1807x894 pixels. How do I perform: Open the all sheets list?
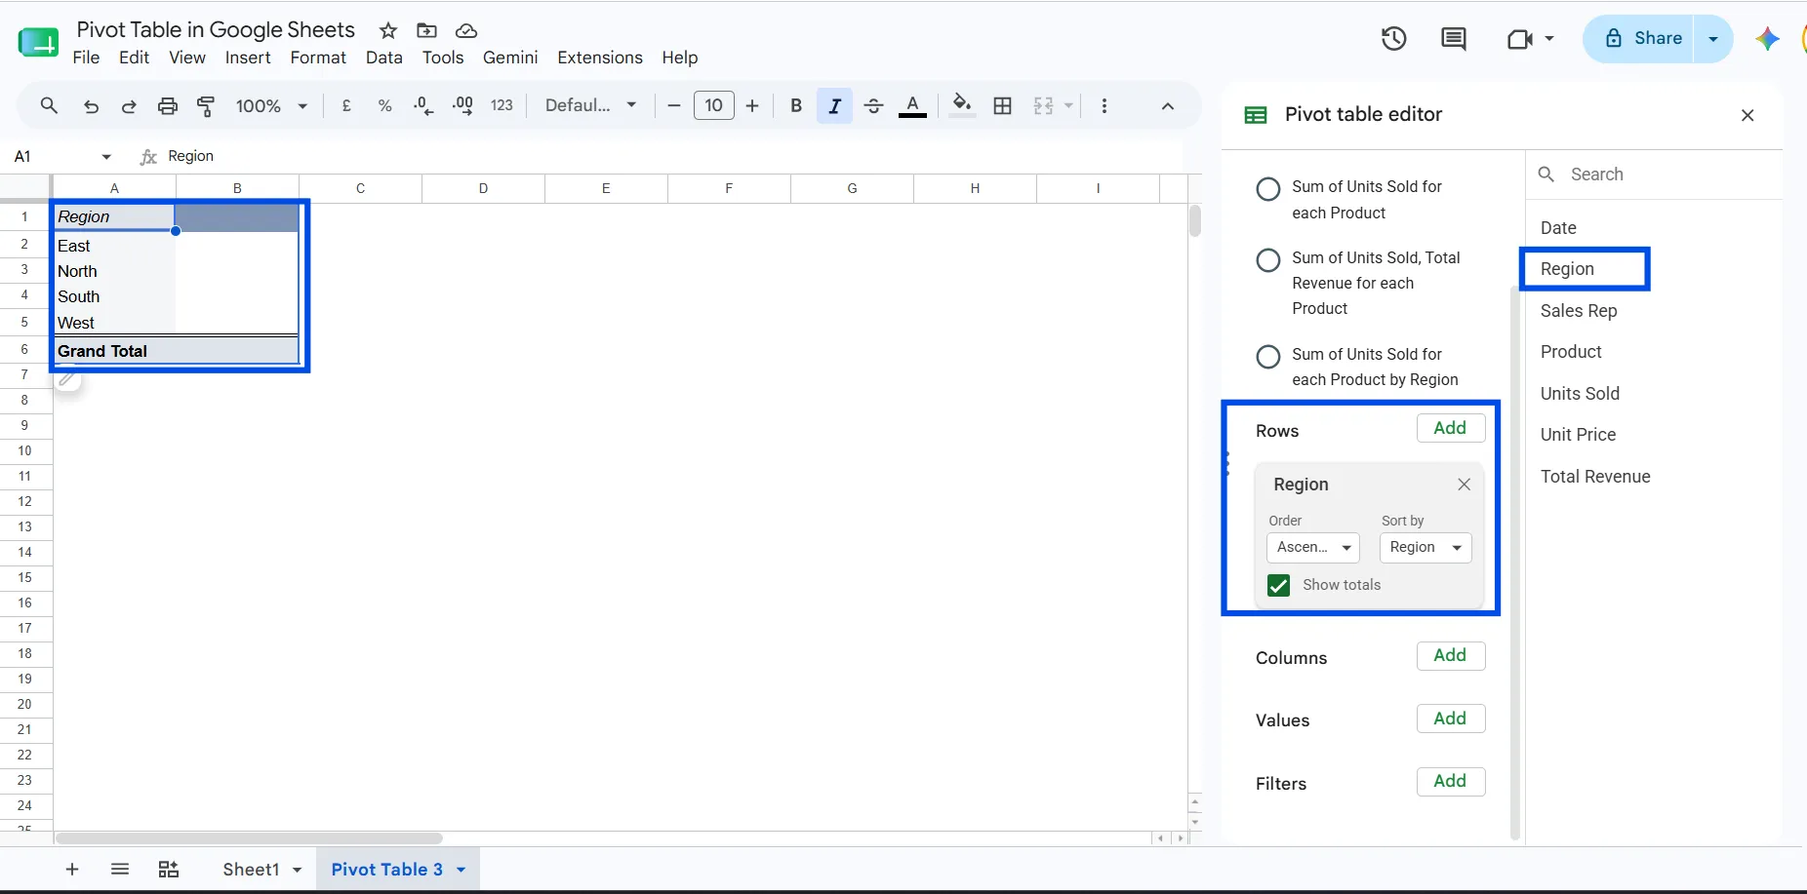pyautogui.click(x=120, y=870)
